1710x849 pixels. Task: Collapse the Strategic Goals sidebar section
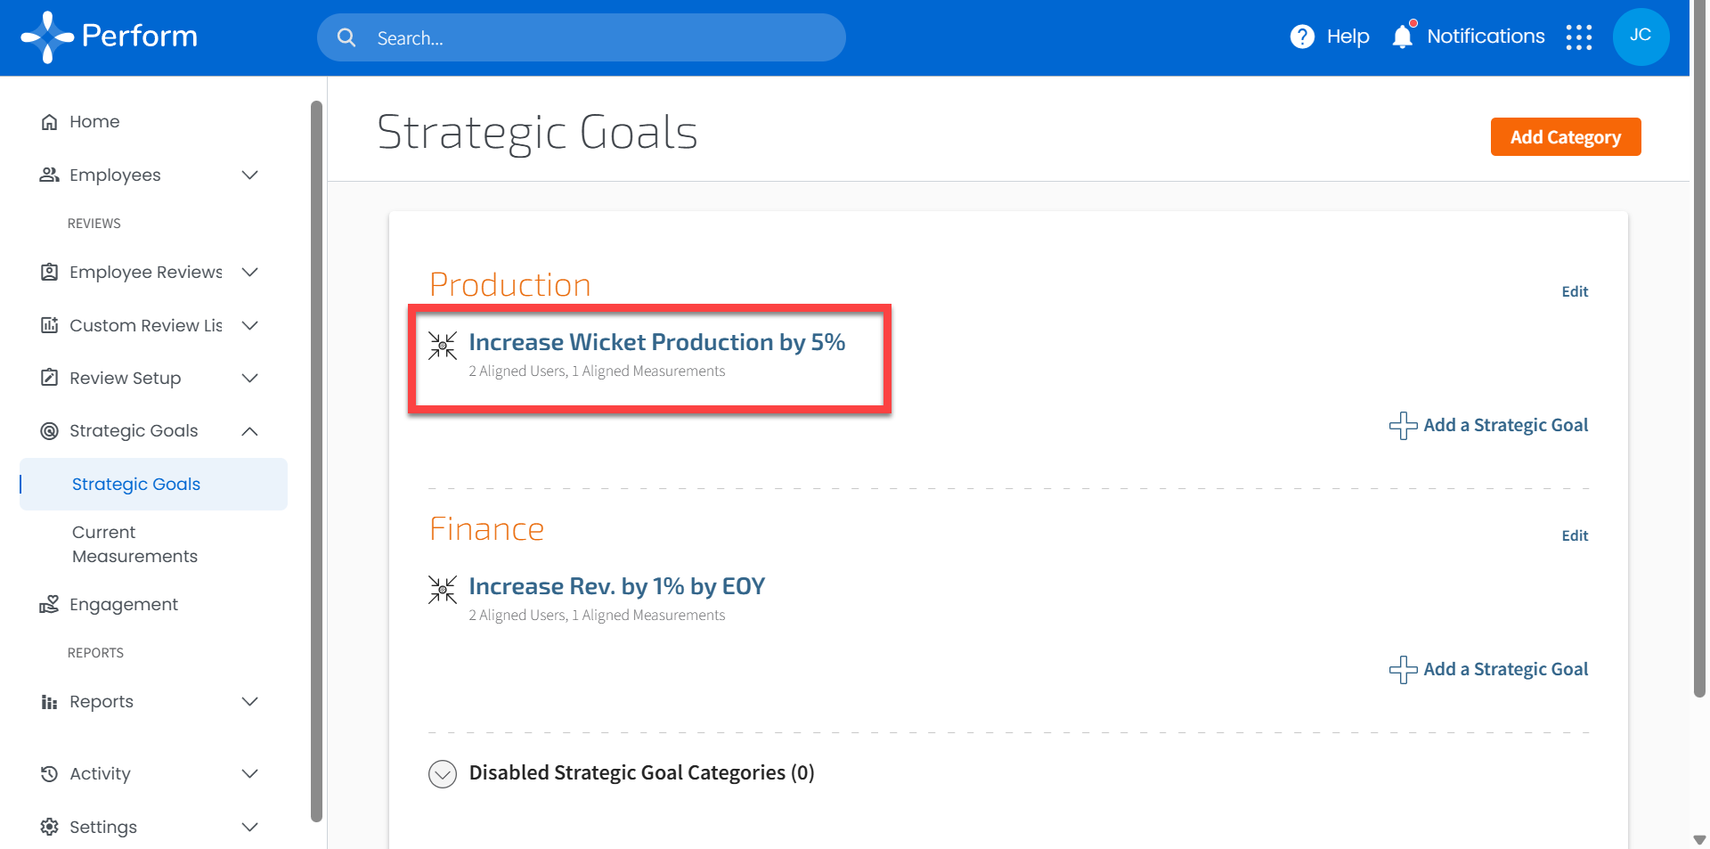click(250, 431)
